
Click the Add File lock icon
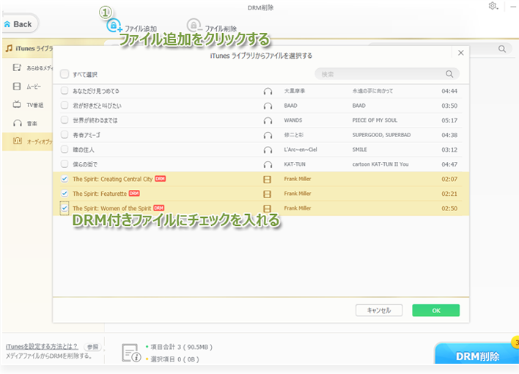114,26
